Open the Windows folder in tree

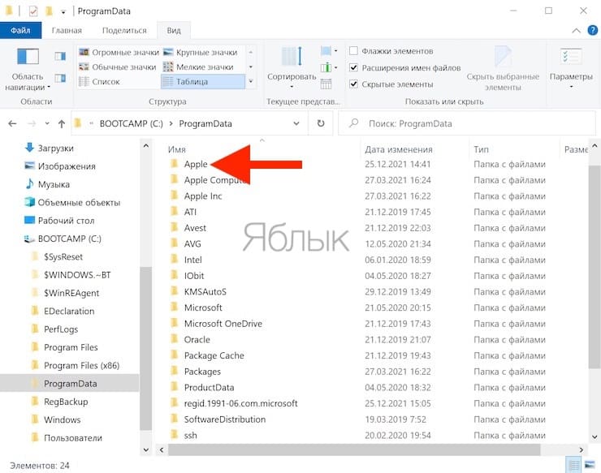[x=62, y=419]
